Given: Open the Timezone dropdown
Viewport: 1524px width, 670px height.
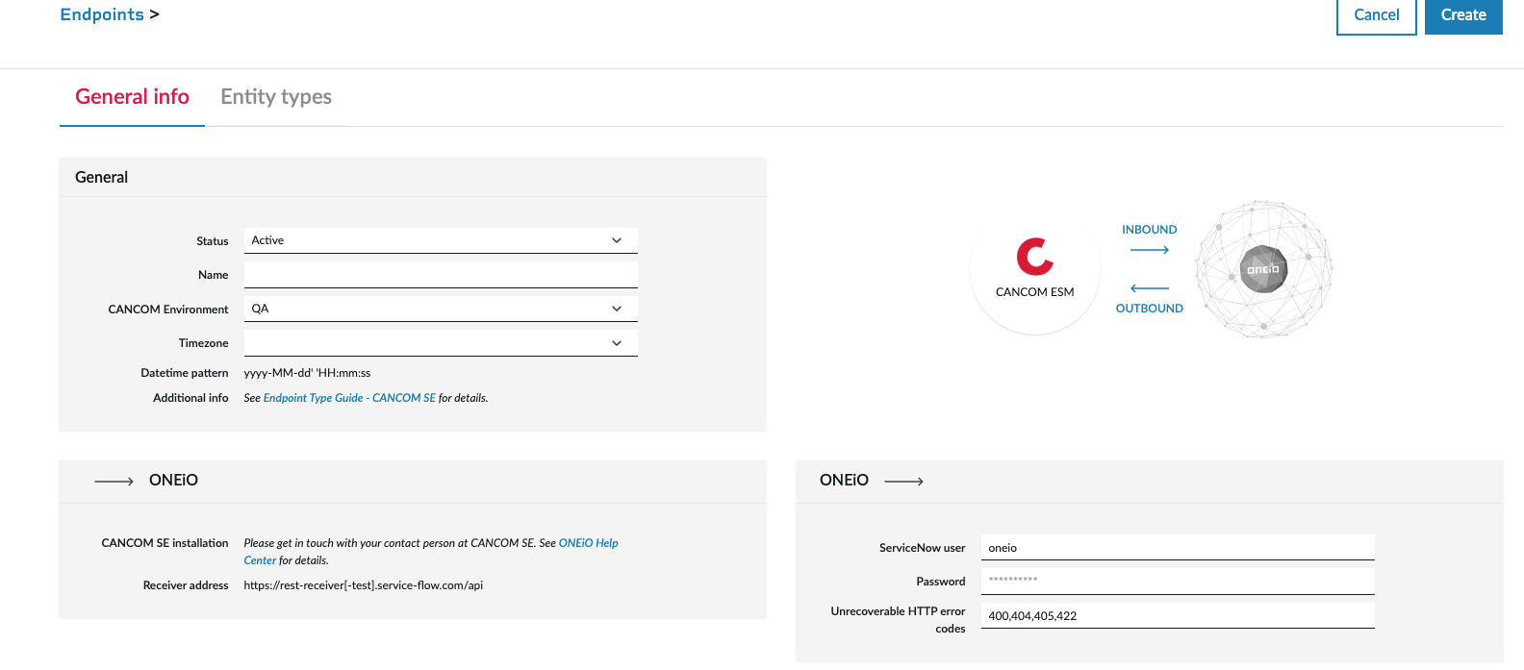Looking at the screenshot, I should [441, 343].
